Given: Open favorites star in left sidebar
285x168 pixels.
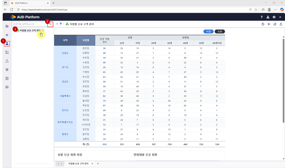Looking at the screenshot, I should (7, 35).
